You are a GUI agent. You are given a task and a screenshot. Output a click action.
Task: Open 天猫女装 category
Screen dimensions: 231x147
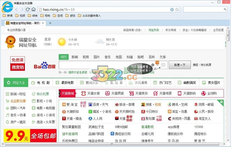(x=91, y=94)
